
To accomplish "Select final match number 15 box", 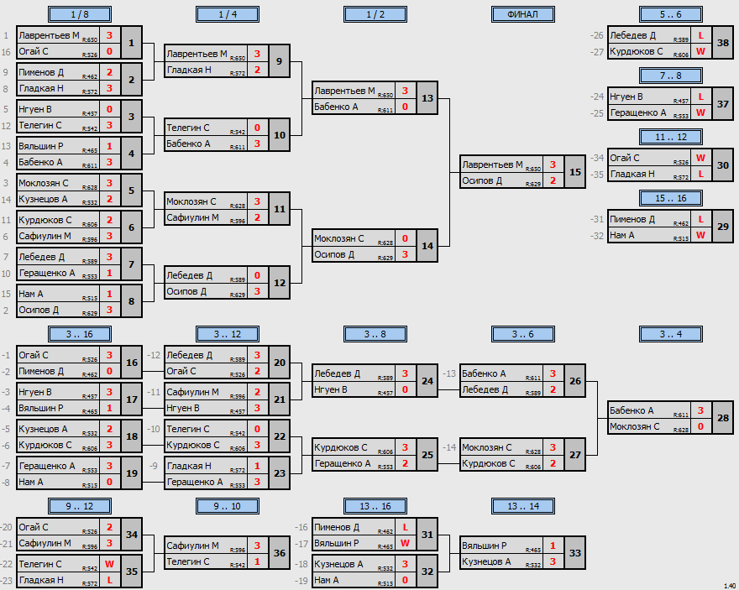I will pyautogui.click(x=575, y=172).
